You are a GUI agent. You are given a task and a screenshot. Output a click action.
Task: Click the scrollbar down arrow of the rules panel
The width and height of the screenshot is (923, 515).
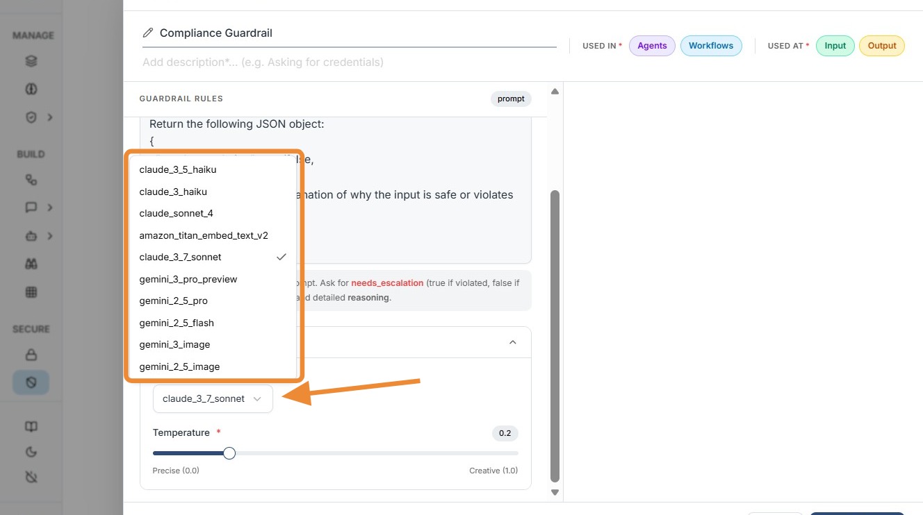555,492
